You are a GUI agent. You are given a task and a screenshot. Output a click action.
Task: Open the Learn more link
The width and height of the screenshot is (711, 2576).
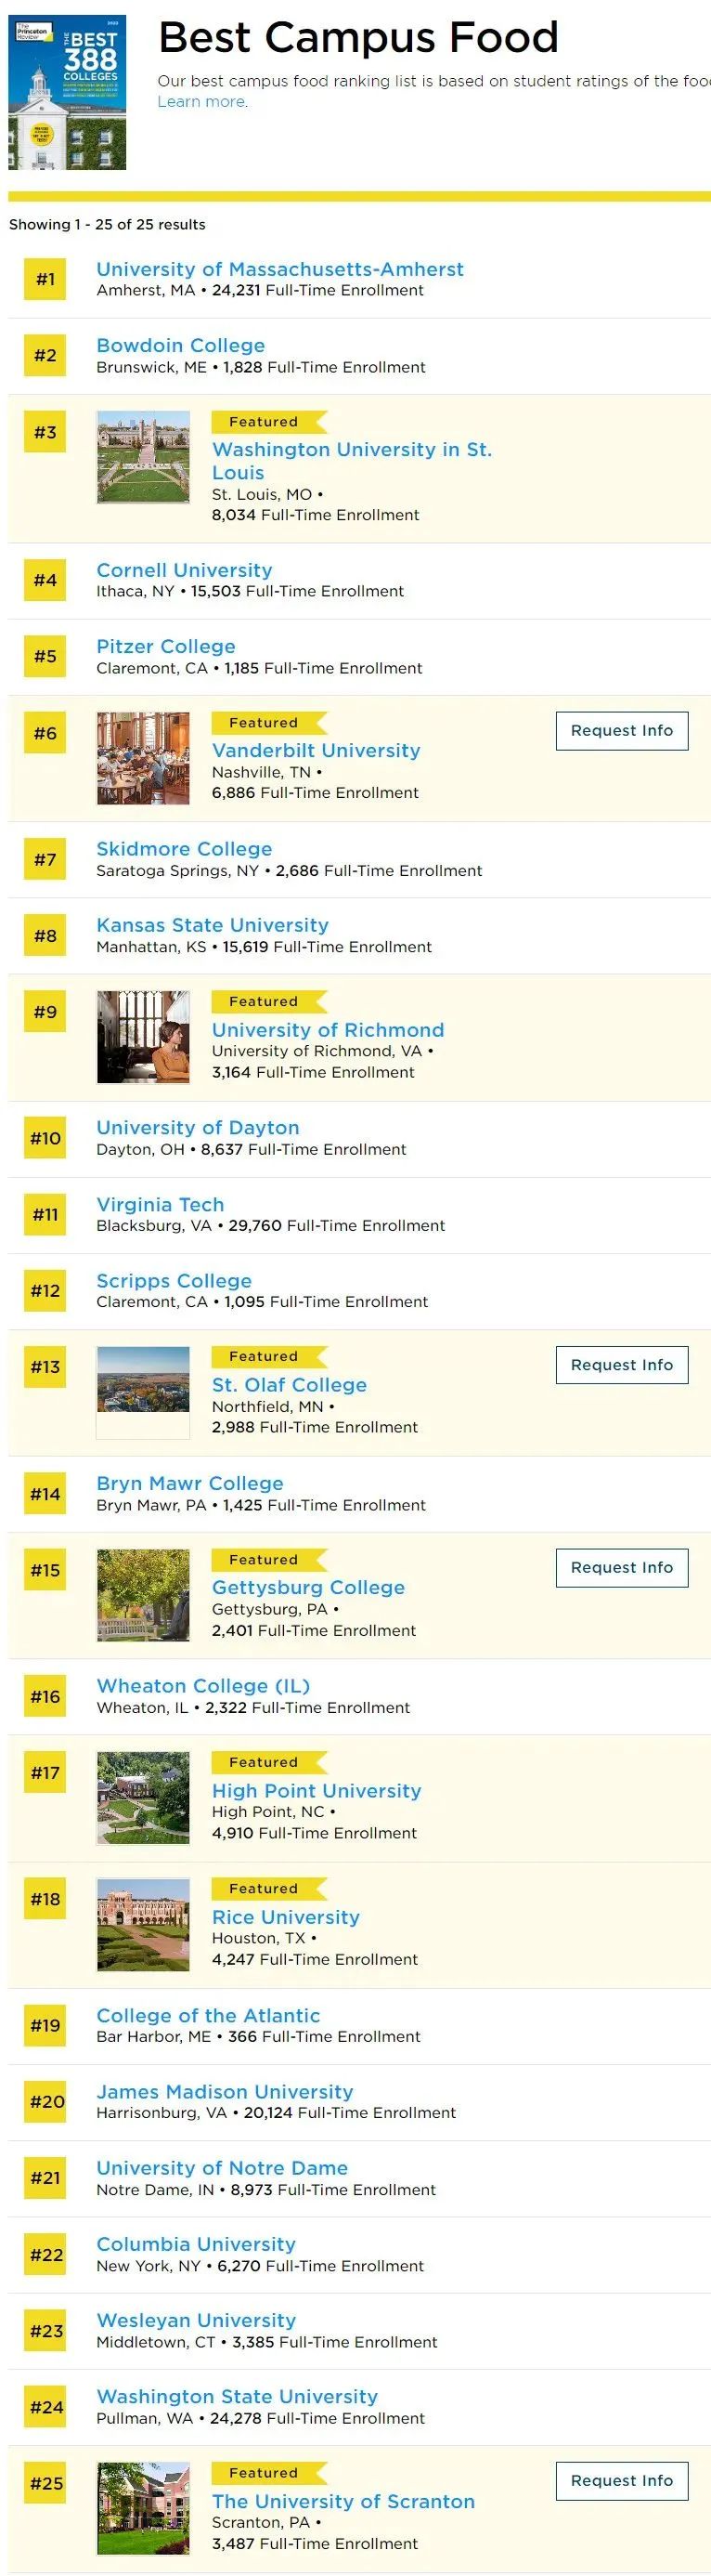[x=201, y=102]
